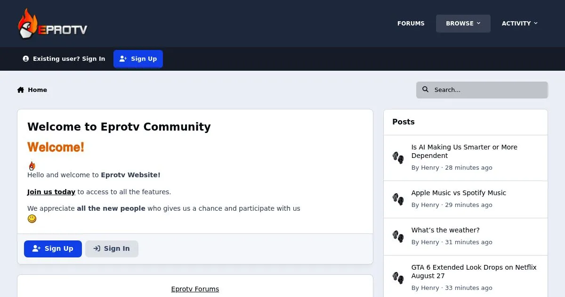
Task: Click Existing user? Sign In
Action: pyautogui.click(x=64, y=59)
